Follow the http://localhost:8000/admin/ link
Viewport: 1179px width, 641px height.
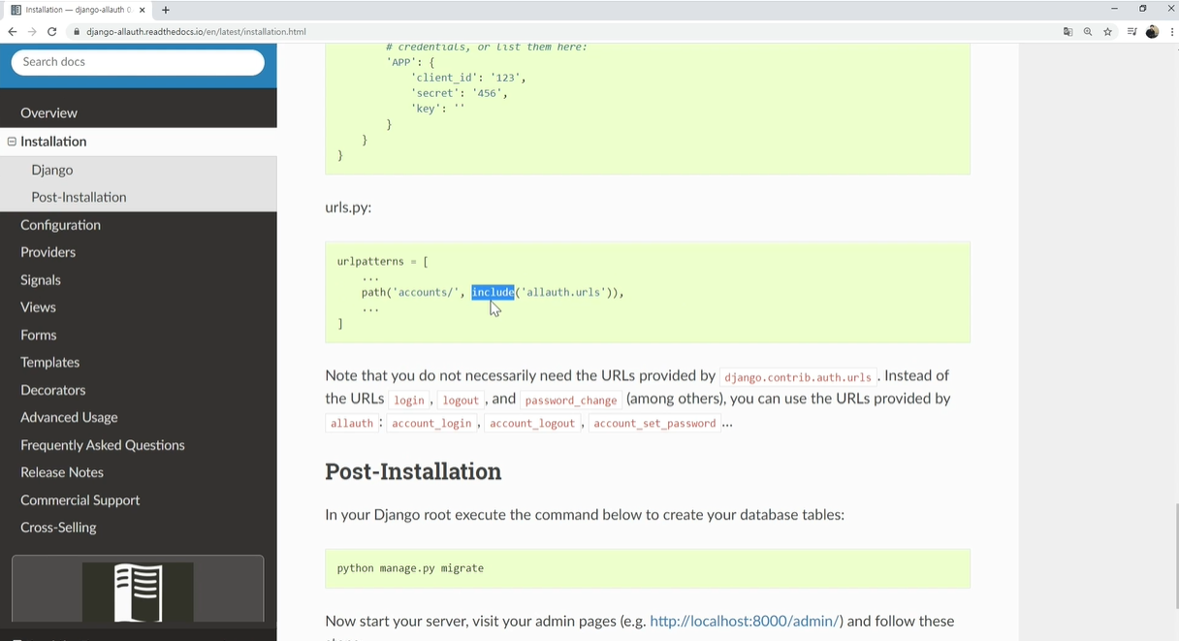(744, 621)
